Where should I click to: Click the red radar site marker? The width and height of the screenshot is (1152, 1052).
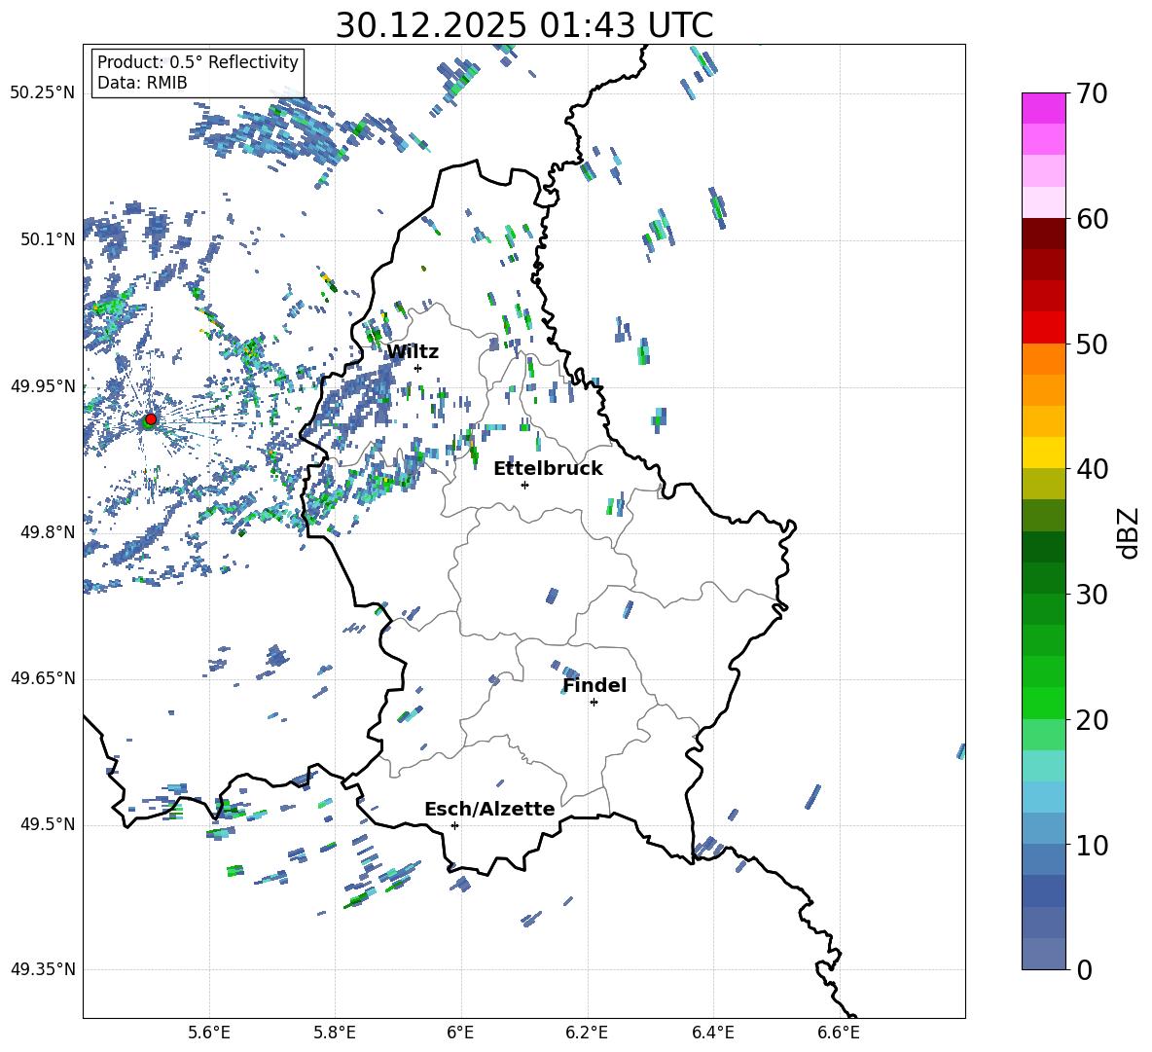(151, 418)
